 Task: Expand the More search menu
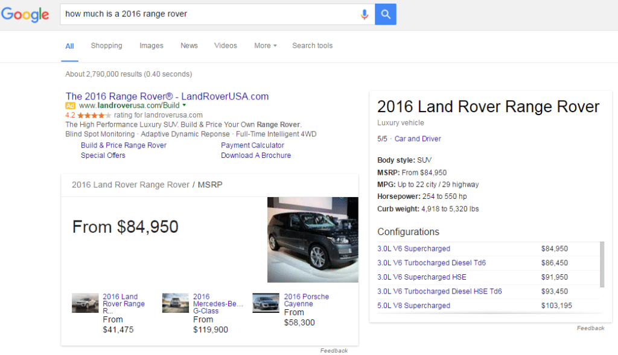pos(266,46)
